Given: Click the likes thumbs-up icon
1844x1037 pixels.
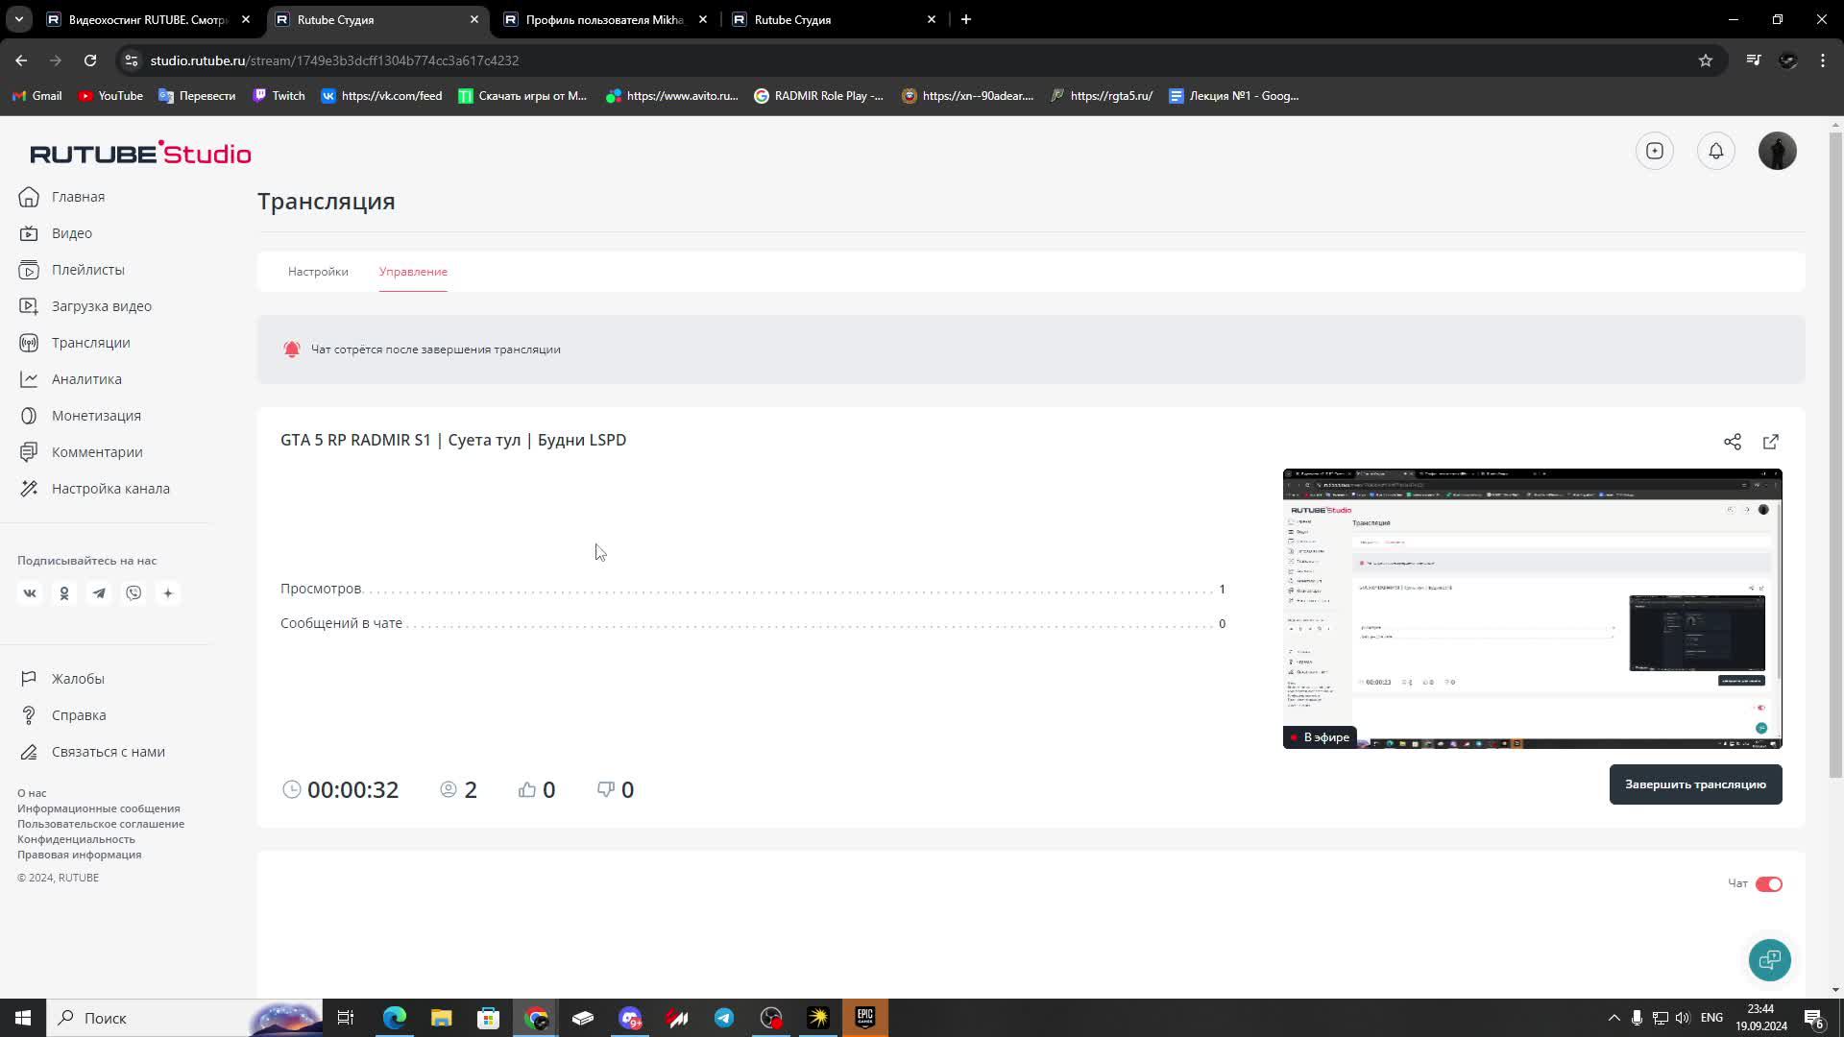Looking at the screenshot, I should (x=527, y=789).
